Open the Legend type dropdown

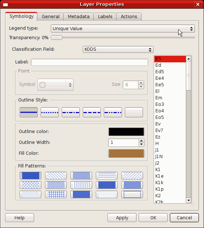[123, 29]
